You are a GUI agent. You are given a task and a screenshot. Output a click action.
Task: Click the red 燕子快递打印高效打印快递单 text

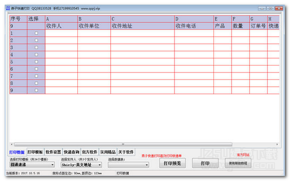161,156
